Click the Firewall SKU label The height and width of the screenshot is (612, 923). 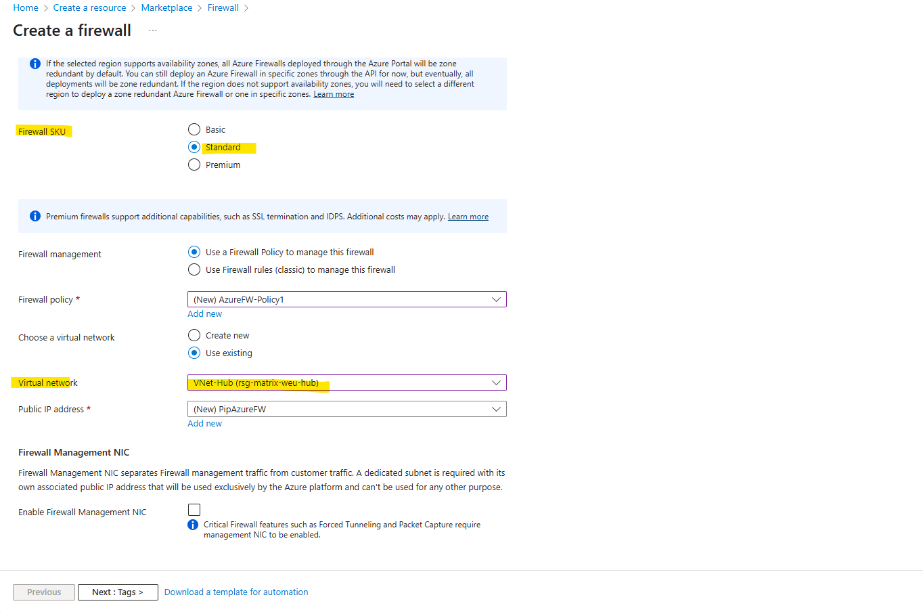click(42, 131)
